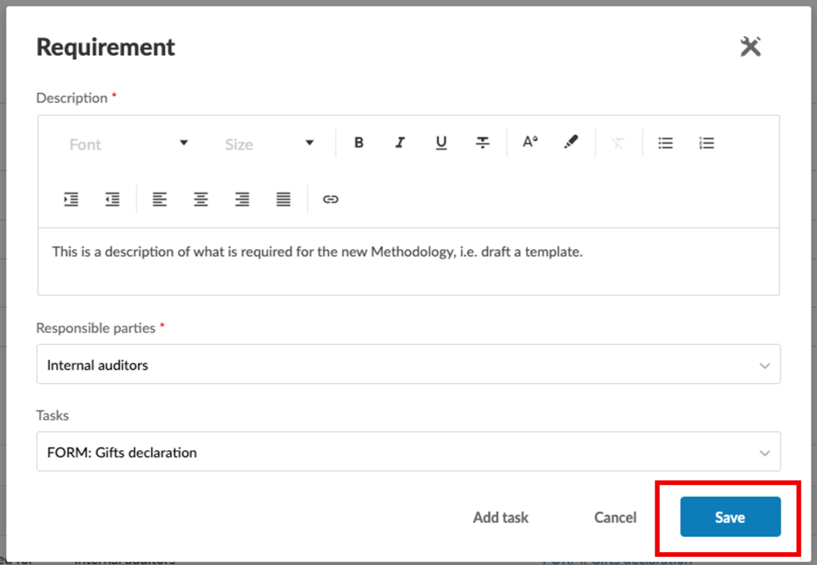Apply italic formatting to text
This screenshot has width=817, height=565.
coord(400,143)
